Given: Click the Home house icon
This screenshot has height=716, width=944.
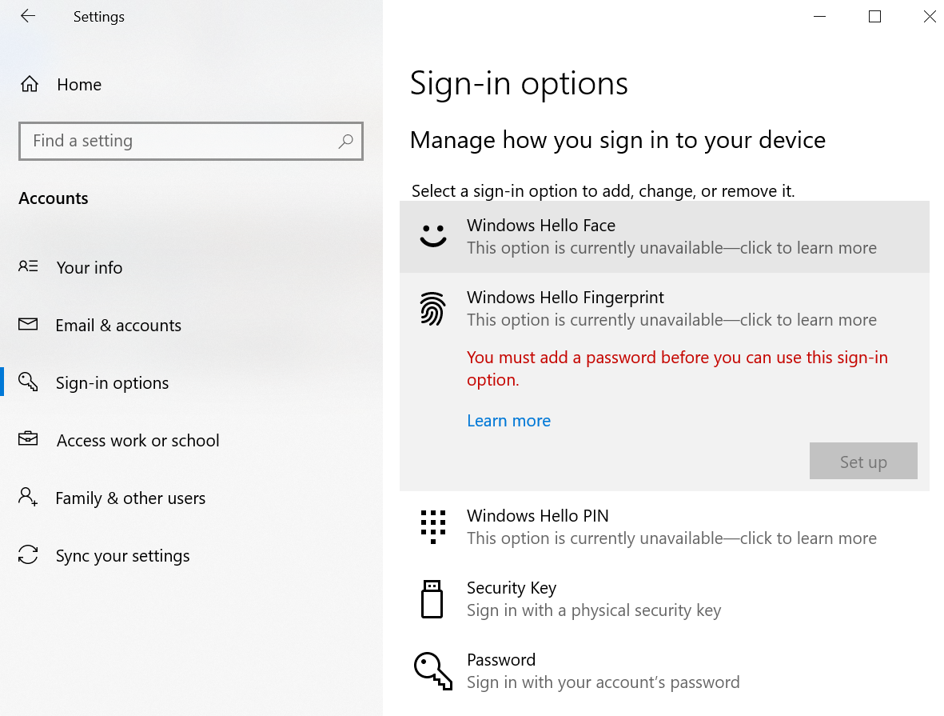Looking at the screenshot, I should click(30, 84).
